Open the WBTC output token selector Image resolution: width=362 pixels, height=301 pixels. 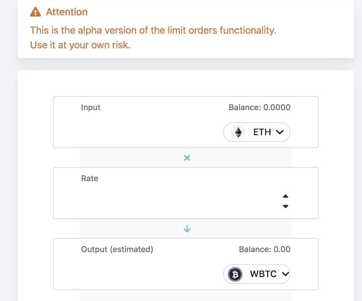point(257,274)
